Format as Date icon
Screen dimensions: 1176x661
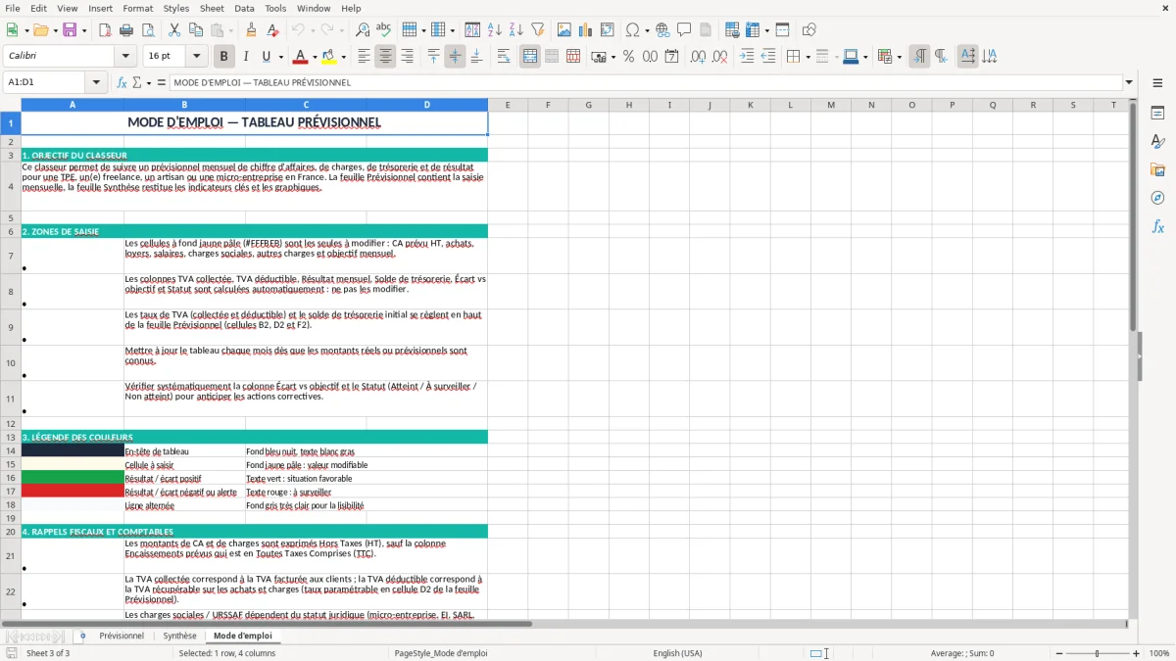(671, 57)
